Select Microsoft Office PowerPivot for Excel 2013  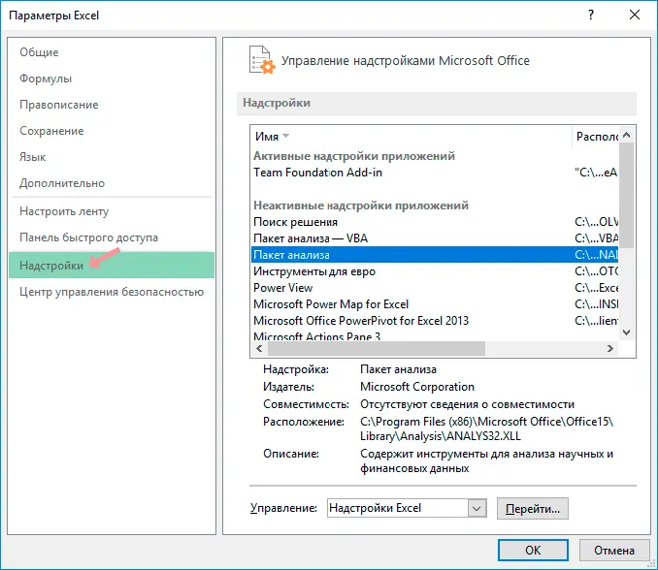pos(435,321)
